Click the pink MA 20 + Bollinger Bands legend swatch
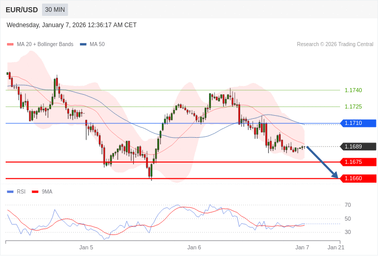 [x=10, y=45]
